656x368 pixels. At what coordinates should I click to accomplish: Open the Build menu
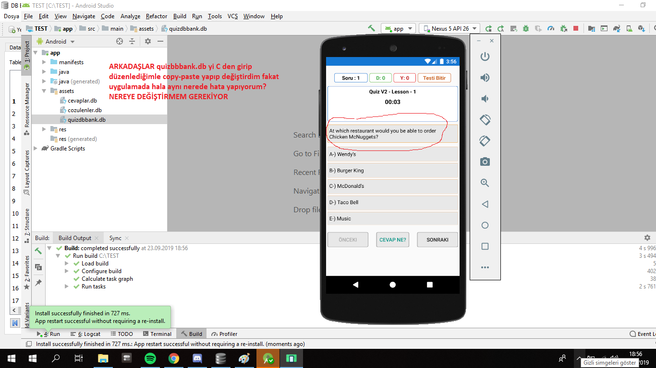[180, 16]
